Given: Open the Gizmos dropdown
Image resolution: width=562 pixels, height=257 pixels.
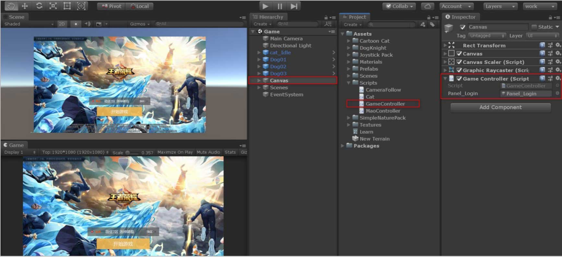Looking at the screenshot, I should click(x=140, y=24).
